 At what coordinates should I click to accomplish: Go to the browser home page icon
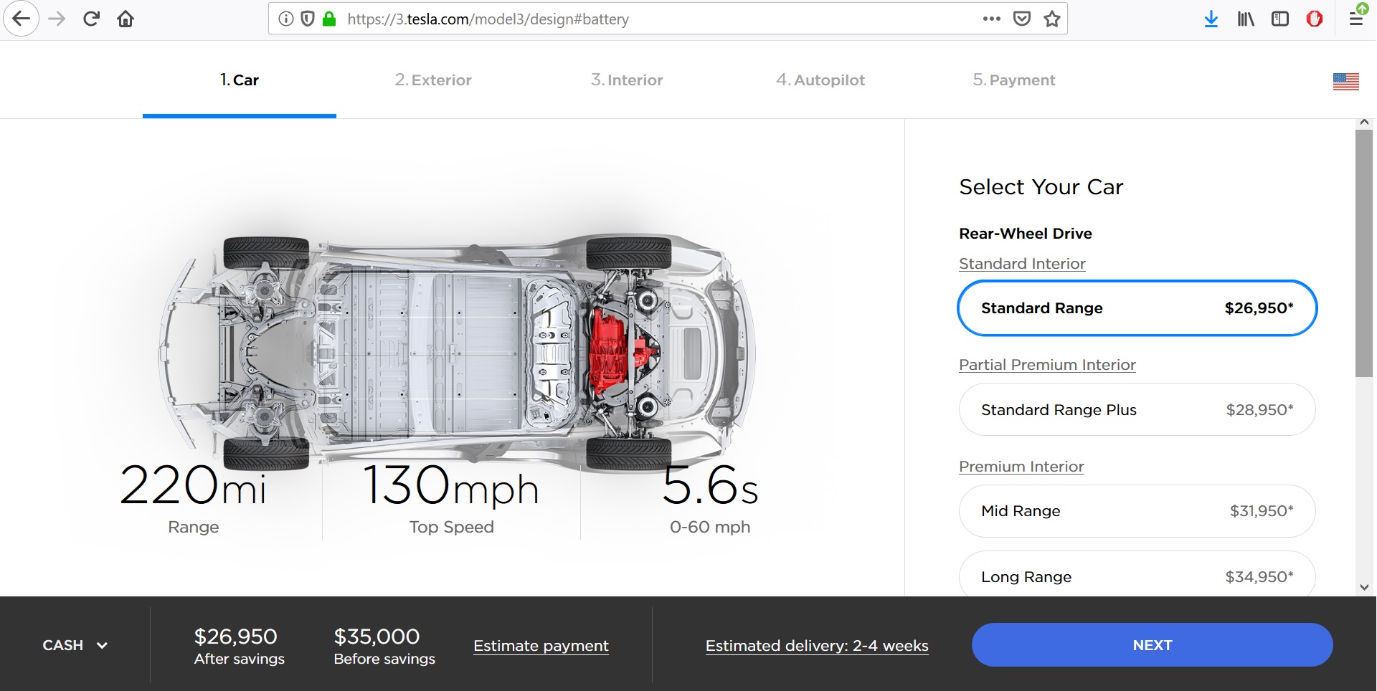point(126,19)
